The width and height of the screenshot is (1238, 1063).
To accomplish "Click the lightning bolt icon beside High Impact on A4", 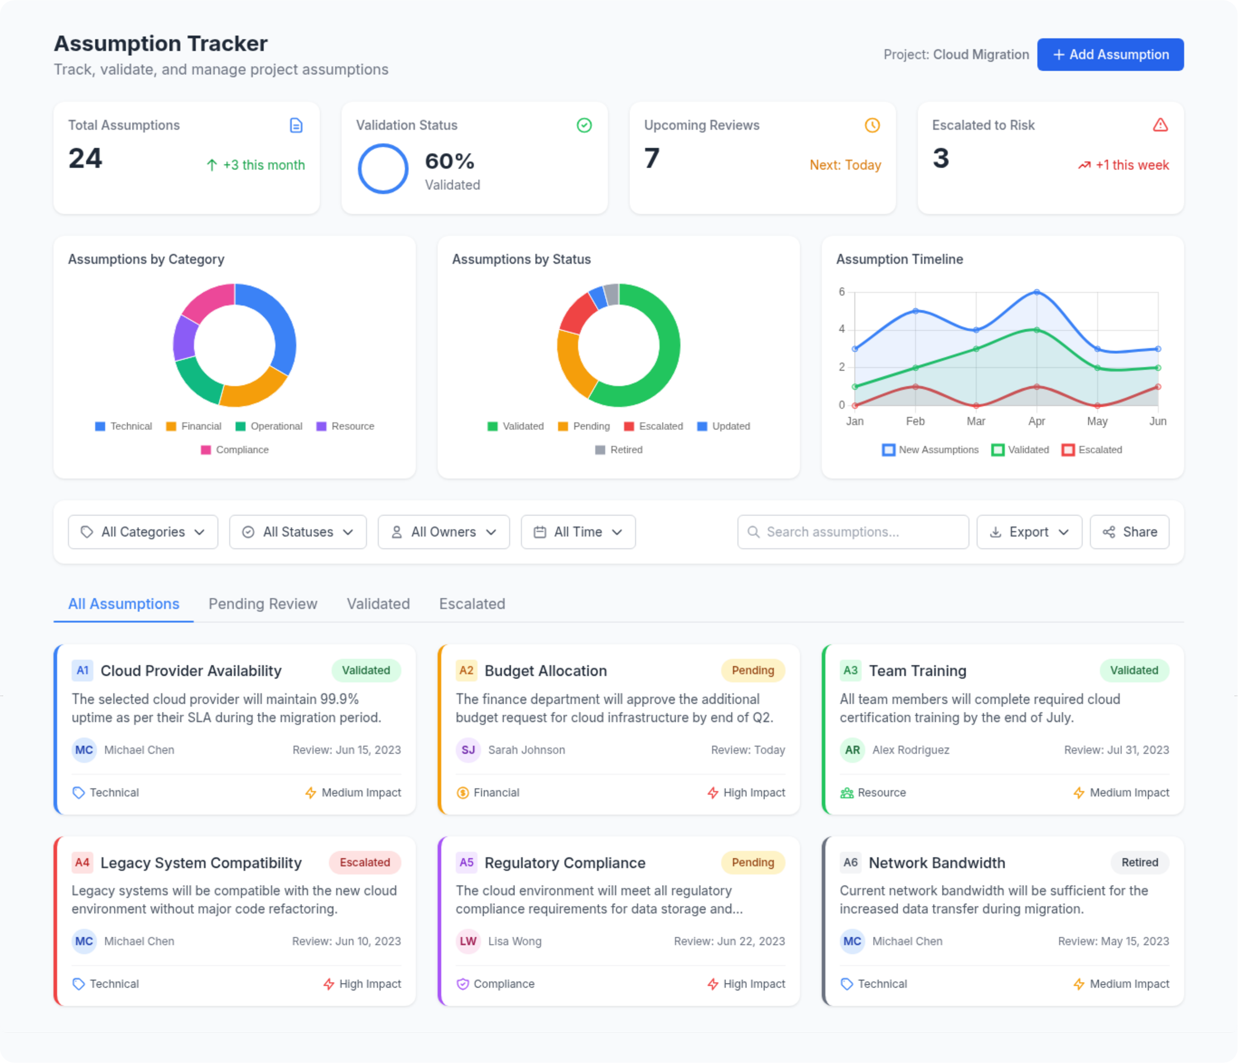I will pos(328,984).
